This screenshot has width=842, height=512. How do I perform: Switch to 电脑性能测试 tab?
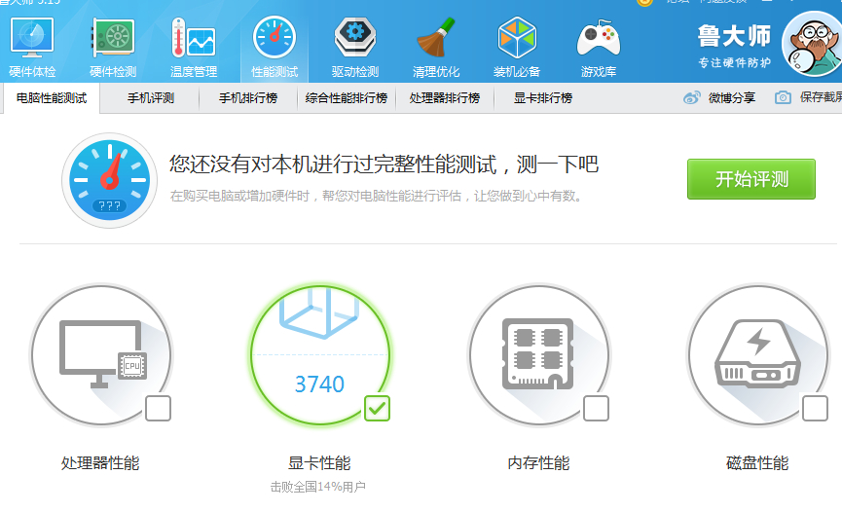[x=51, y=97]
